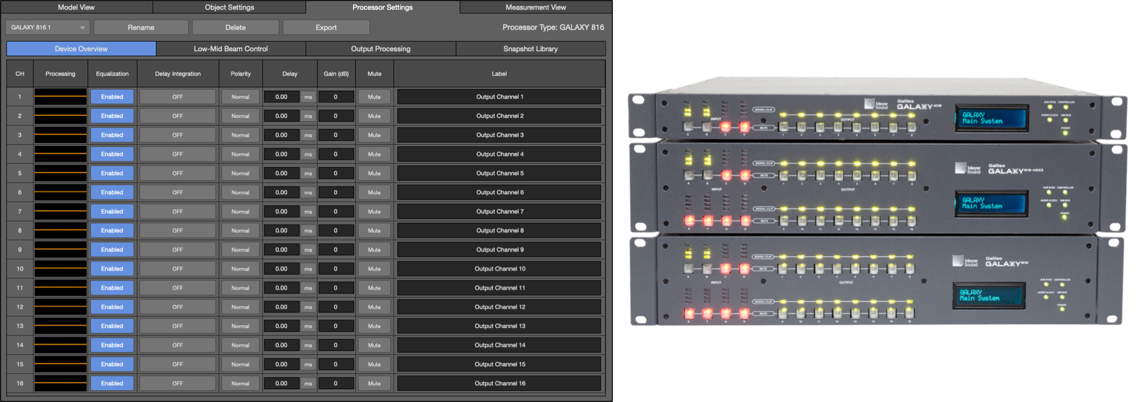The height and width of the screenshot is (402, 1139).
Task: Toggle Polarity Normal for channel 3
Action: 240,135
